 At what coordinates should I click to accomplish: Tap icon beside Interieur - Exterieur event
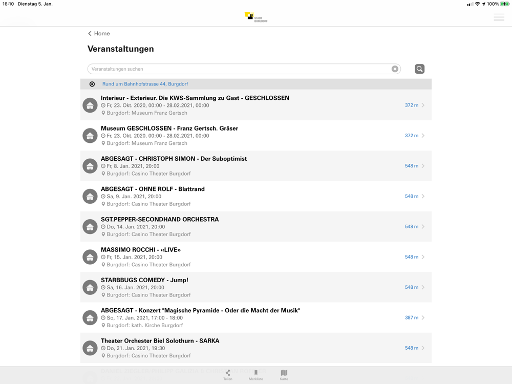click(90, 105)
